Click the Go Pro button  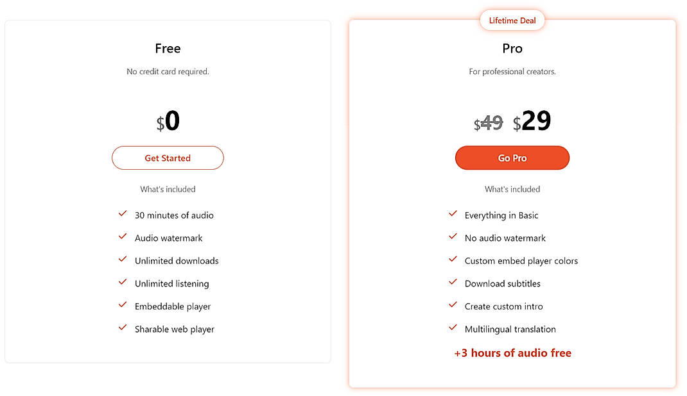coord(512,158)
